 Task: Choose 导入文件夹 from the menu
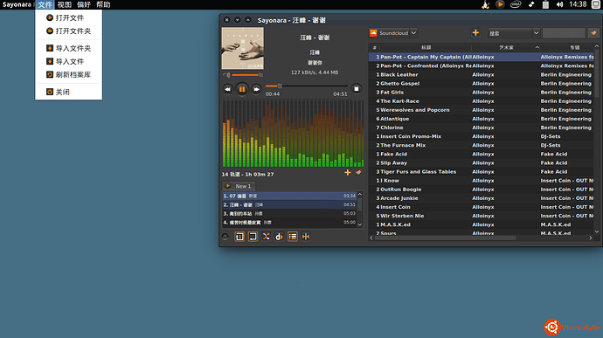[68, 48]
